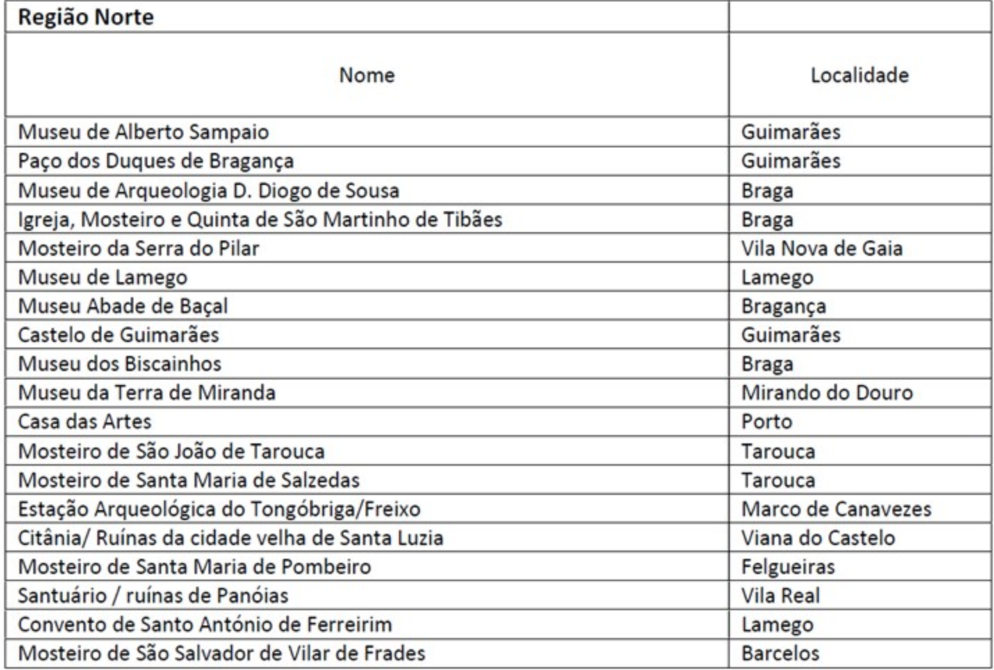Click the Vila Nova de Gaia cell
The width and height of the screenshot is (994, 670).
[860, 248]
